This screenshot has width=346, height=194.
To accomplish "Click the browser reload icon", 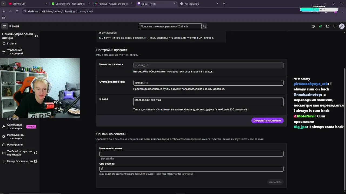I will [17, 11].
